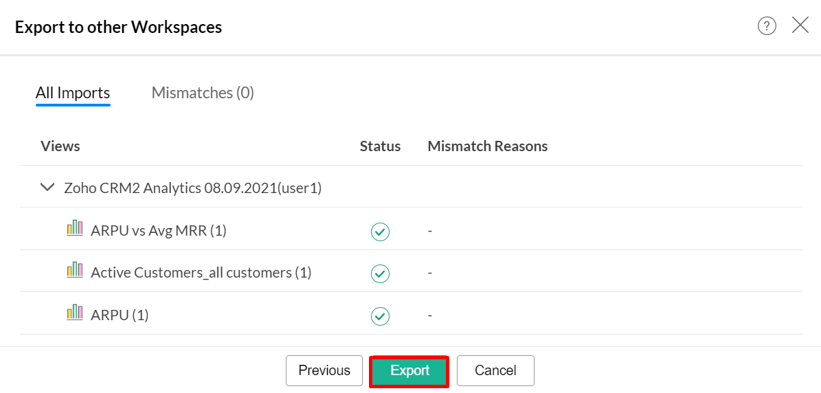The image size is (821, 393).
Task: Click the Mismatch Reasons column header
Action: 487,146
